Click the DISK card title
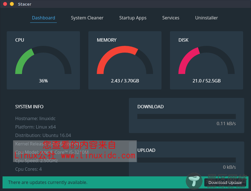The width and height of the screenshot is (251, 191). 183,40
